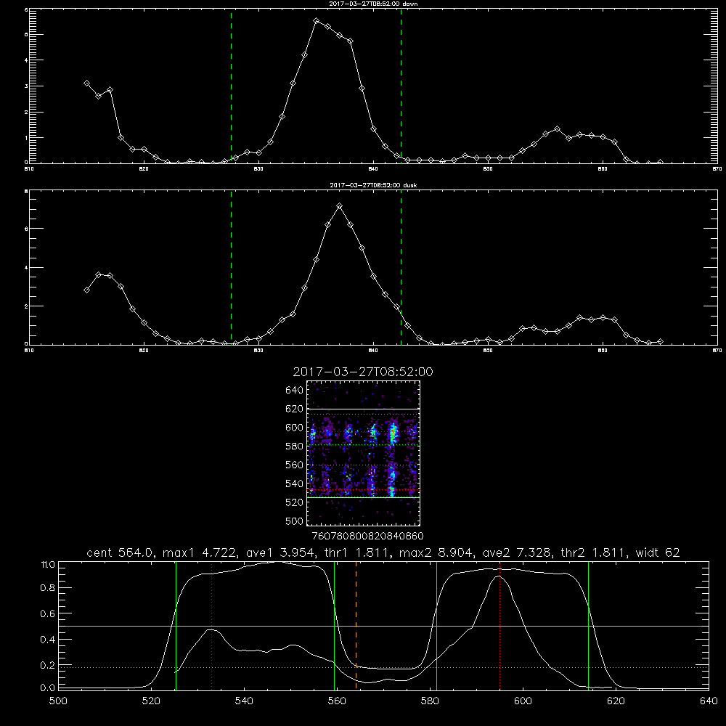726x726 pixels.
Task: Click 'ave1 3.954' in the bottom plot header
Action: point(282,552)
